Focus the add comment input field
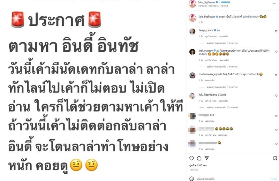 [231, 179]
